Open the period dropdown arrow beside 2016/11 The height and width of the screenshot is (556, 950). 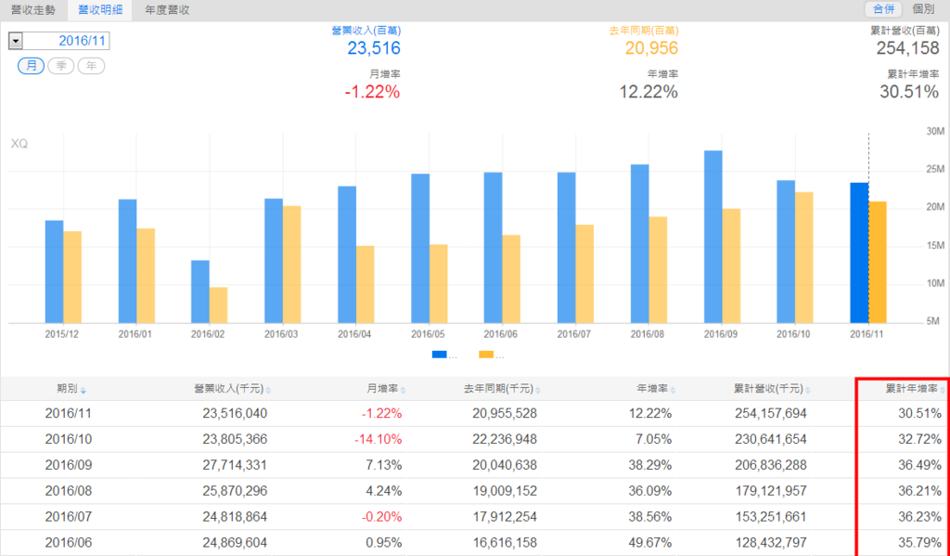point(16,41)
